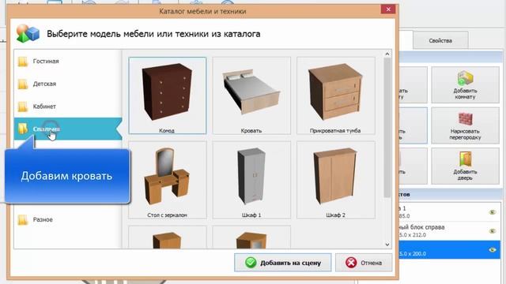Screen dimensions: 506x284
Task: Select the Кровать bed model
Action: tap(251, 95)
